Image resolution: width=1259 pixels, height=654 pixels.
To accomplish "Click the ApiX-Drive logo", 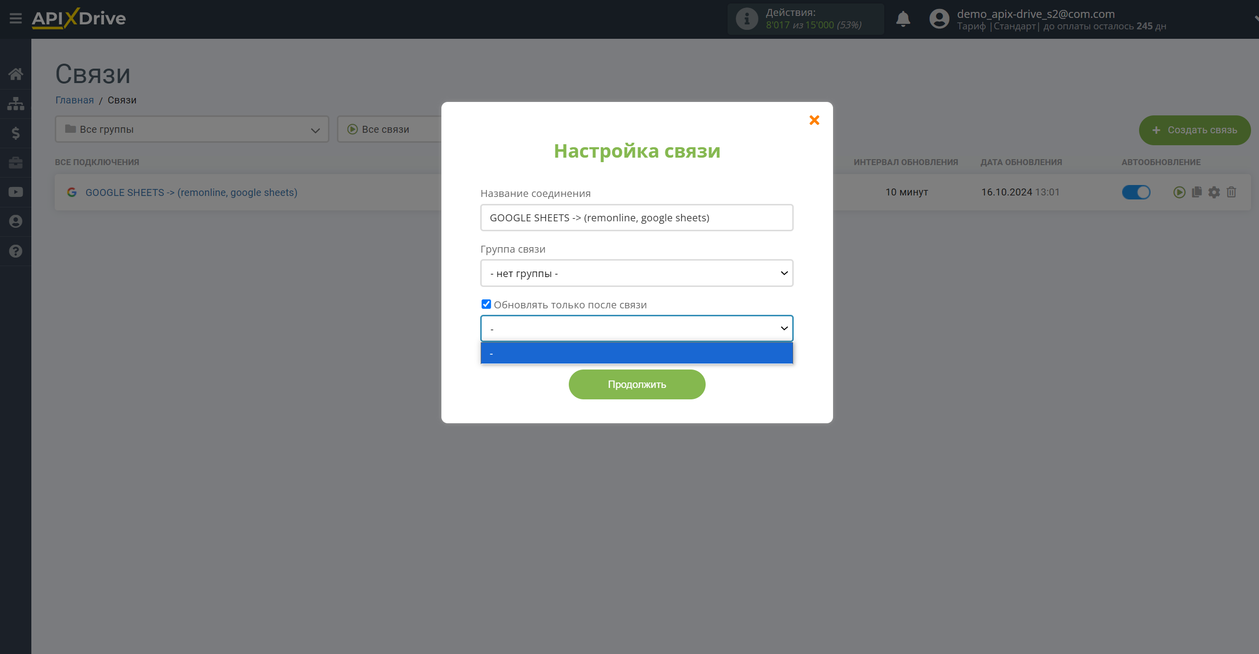I will [79, 18].
